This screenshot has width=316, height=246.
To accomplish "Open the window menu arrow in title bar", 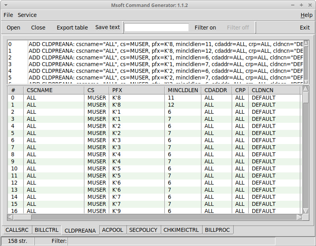I will click(6, 5).
